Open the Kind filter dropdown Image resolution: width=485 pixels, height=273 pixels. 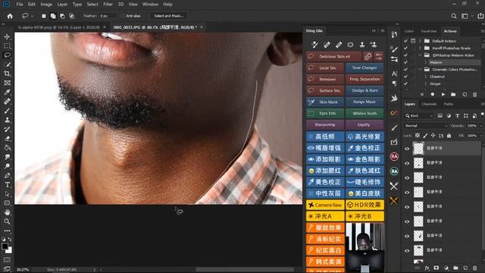tap(419, 116)
